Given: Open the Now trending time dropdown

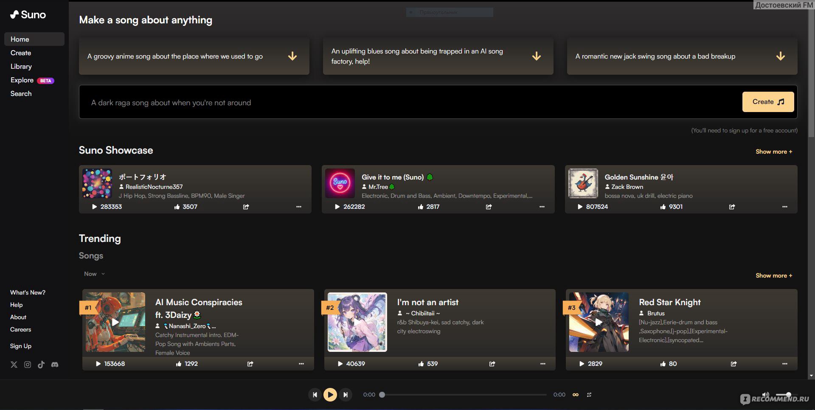Looking at the screenshot, I should pos(94,274).
